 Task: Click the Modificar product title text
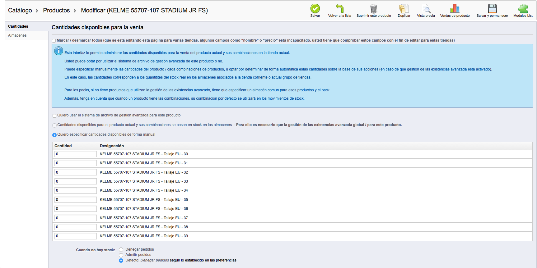point(144,10)
